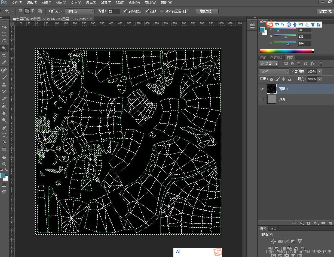Screen dimensions: 334x257
Task: Open the 正常 blend mode dropdown
Action: coord(274,71)
